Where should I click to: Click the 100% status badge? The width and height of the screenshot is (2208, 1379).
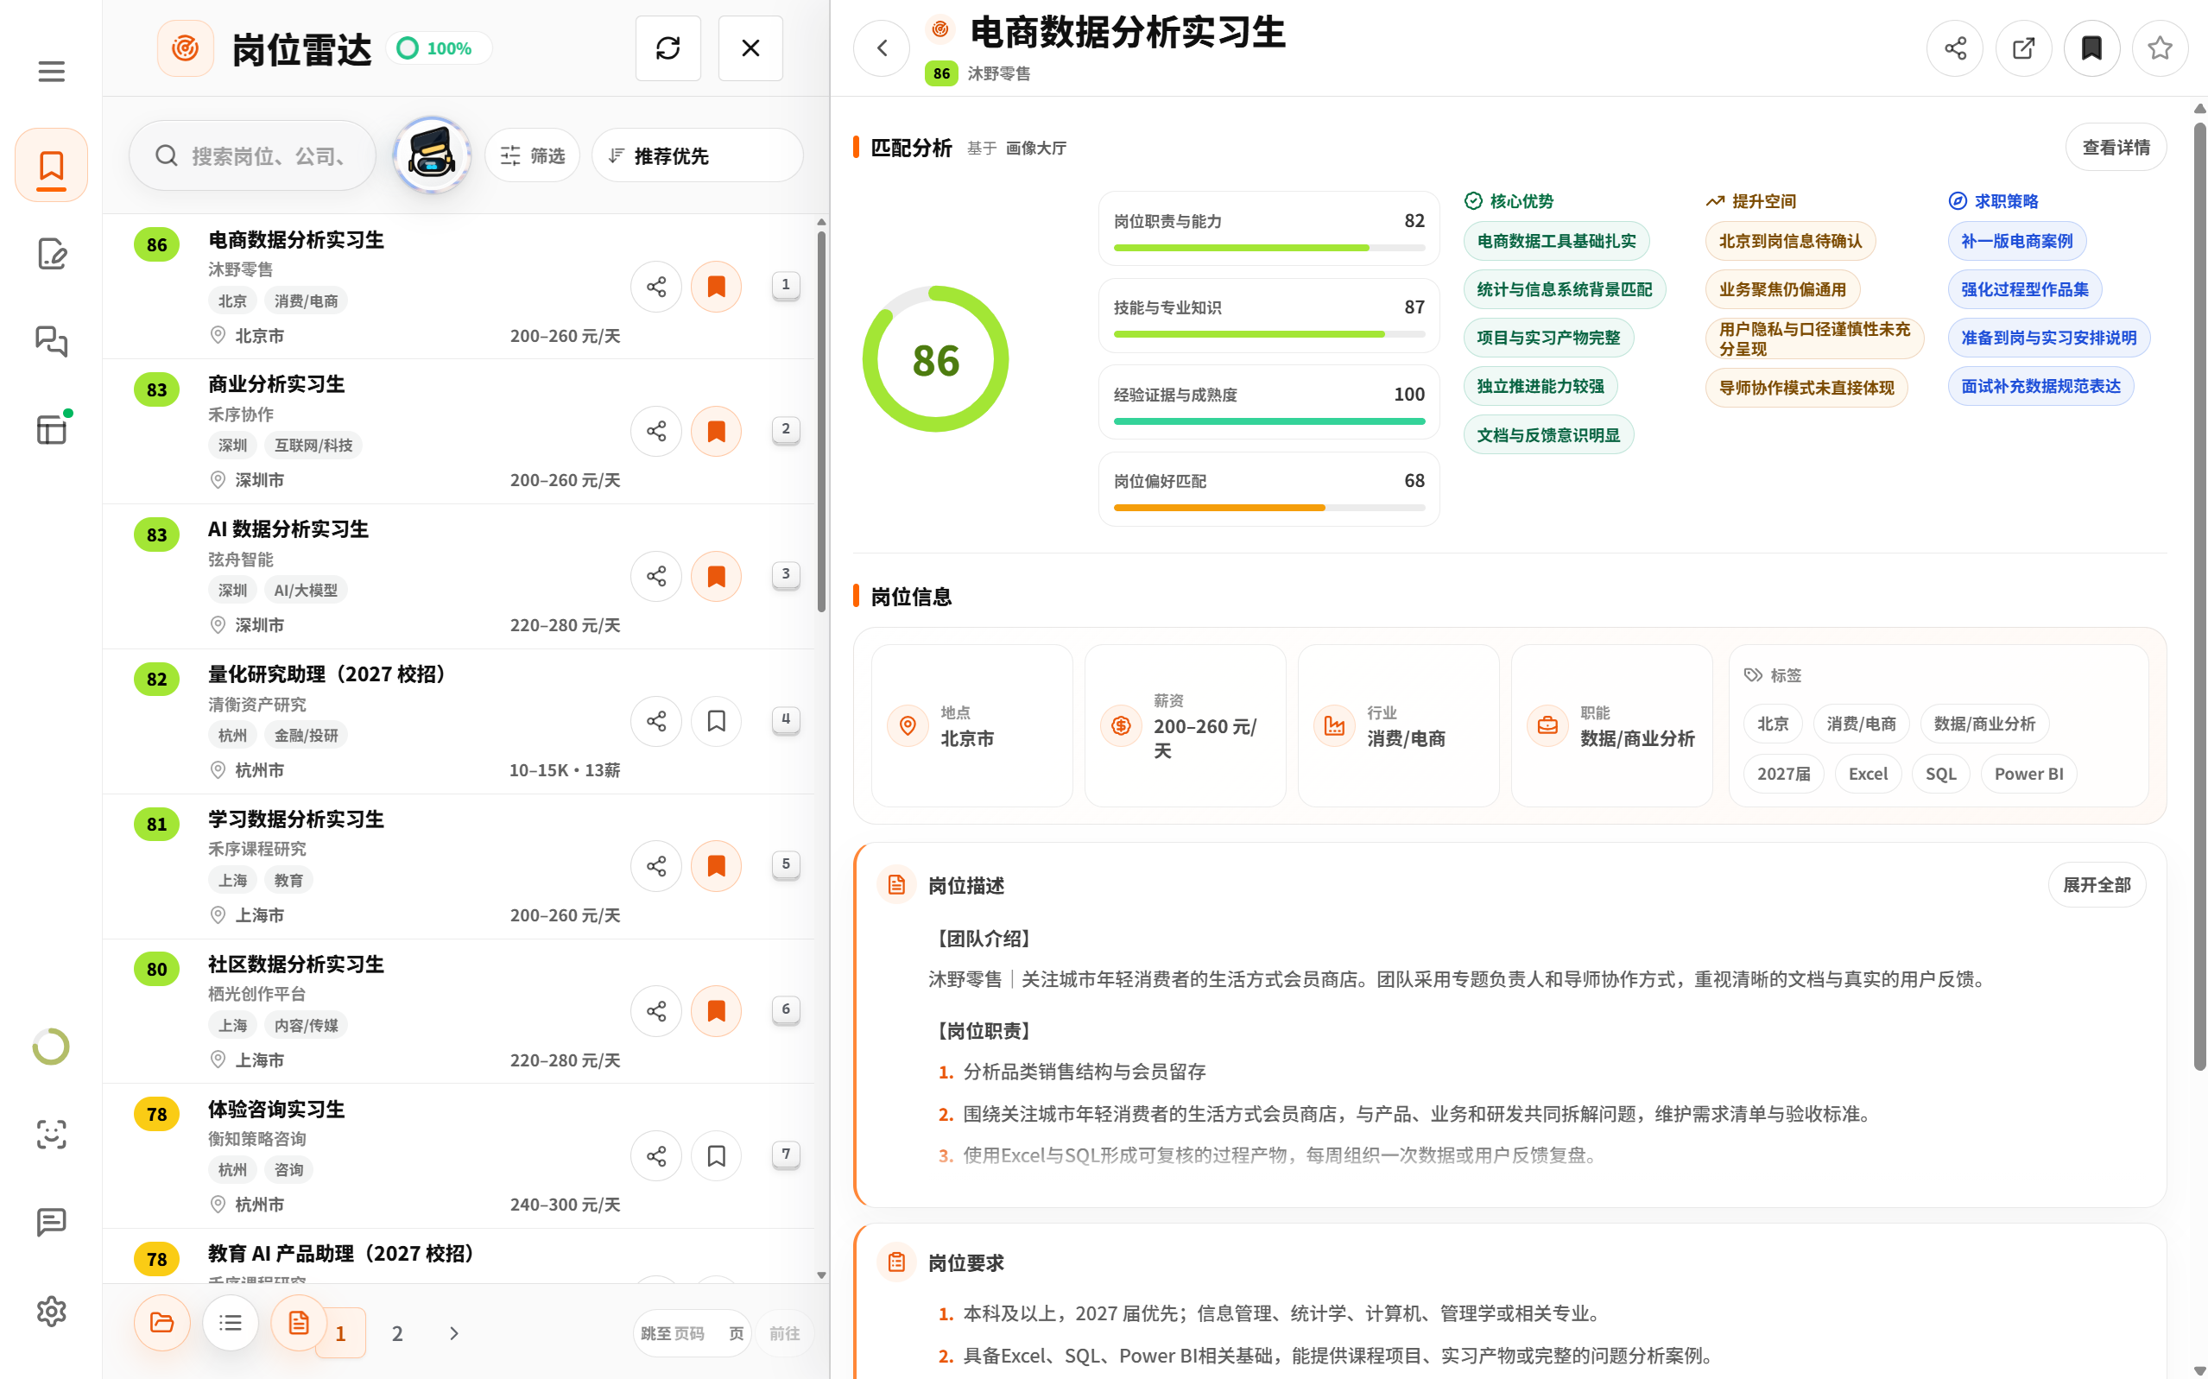coord(438,48)
